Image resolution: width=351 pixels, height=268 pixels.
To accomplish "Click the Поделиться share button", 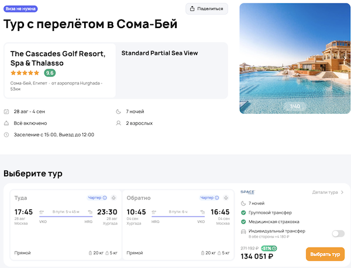I will coord(207,9).
